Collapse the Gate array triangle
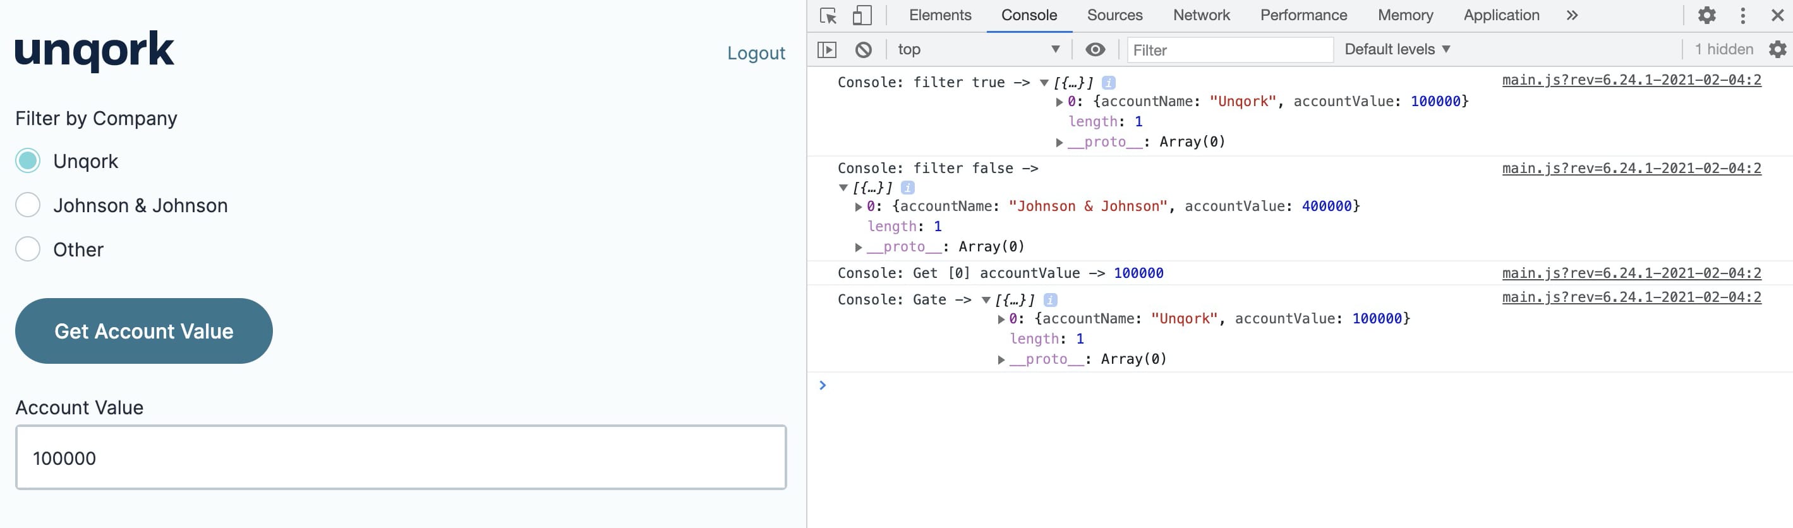Viewport: 1793px width, 528px height. [986, 300]
